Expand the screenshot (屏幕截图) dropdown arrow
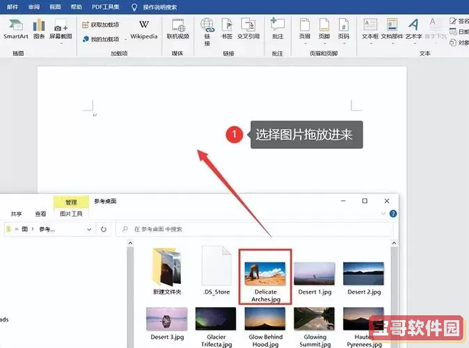The width and height of the screenshot is (469, 348). click(61, 43)
